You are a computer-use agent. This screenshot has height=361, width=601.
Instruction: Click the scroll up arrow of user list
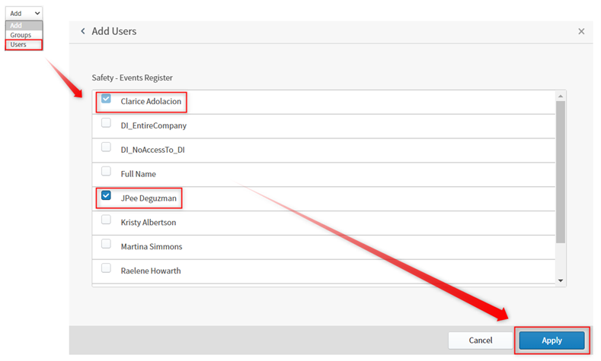pyautogui.click(x=561, y=96)
